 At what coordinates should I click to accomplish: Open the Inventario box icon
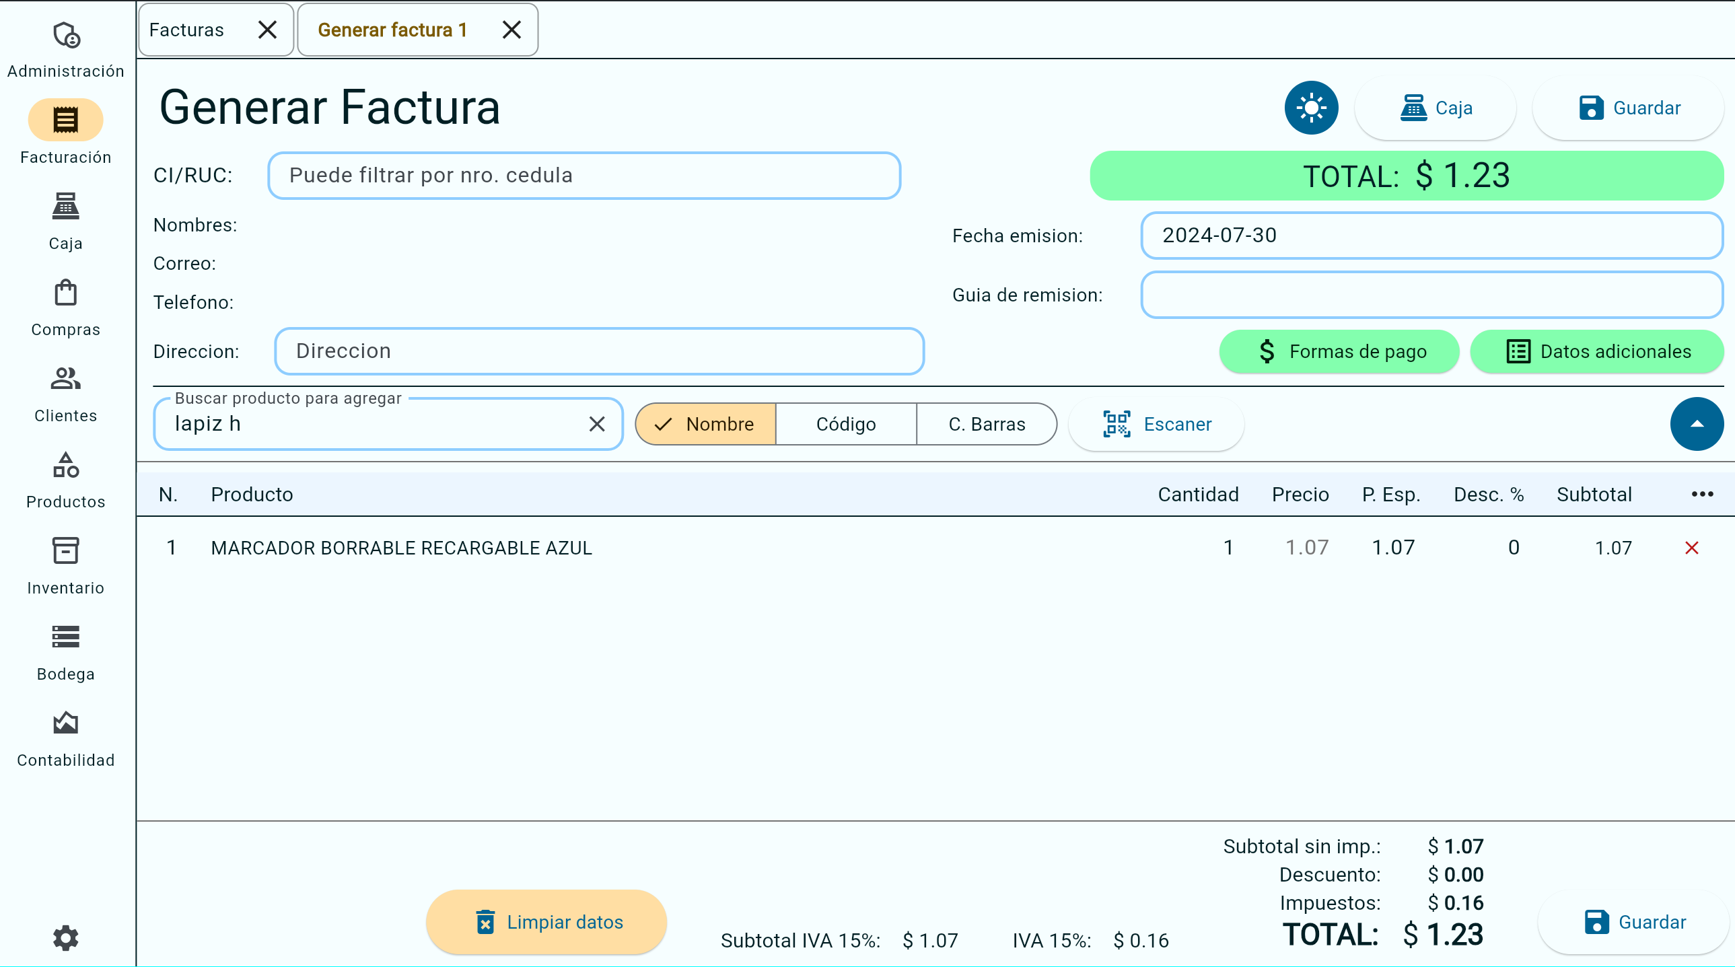(66, 552)
